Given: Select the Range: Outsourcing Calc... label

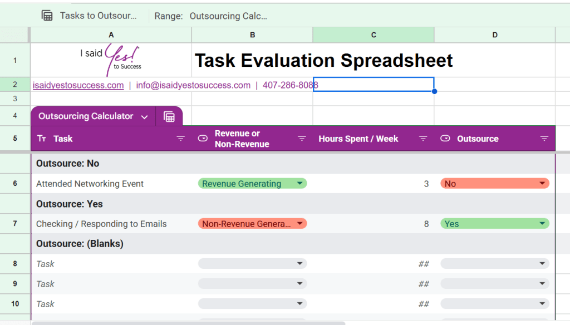Looking at the screenshot, I should 212,16.
